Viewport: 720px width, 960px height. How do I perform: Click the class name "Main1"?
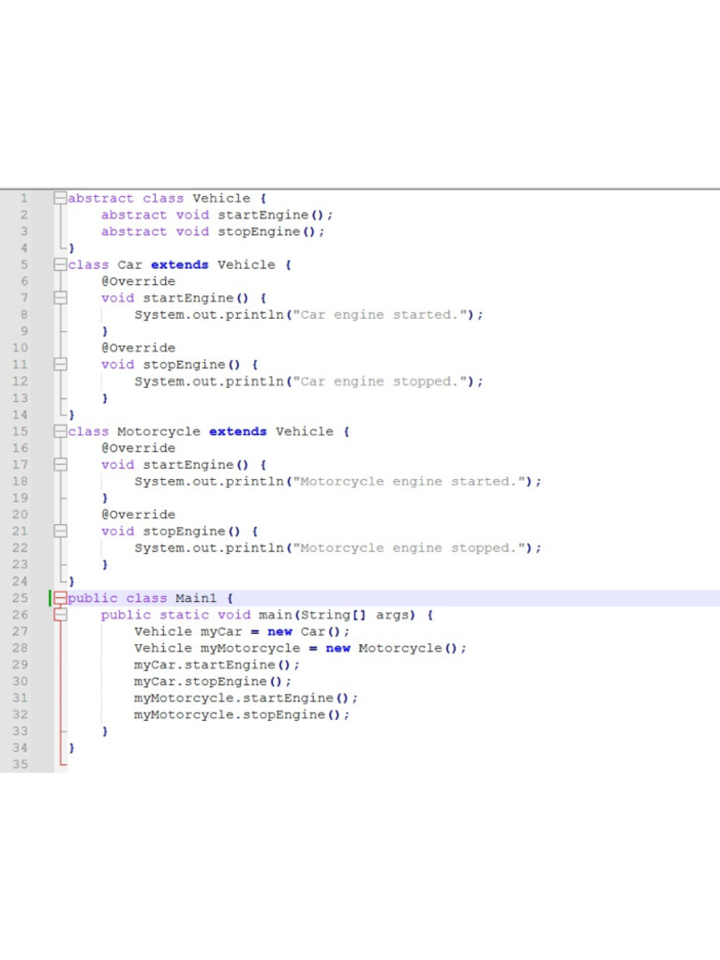coord(196,597)
